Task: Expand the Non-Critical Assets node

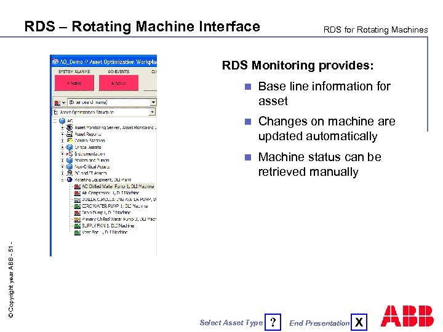Action: (x=63, y=167)
